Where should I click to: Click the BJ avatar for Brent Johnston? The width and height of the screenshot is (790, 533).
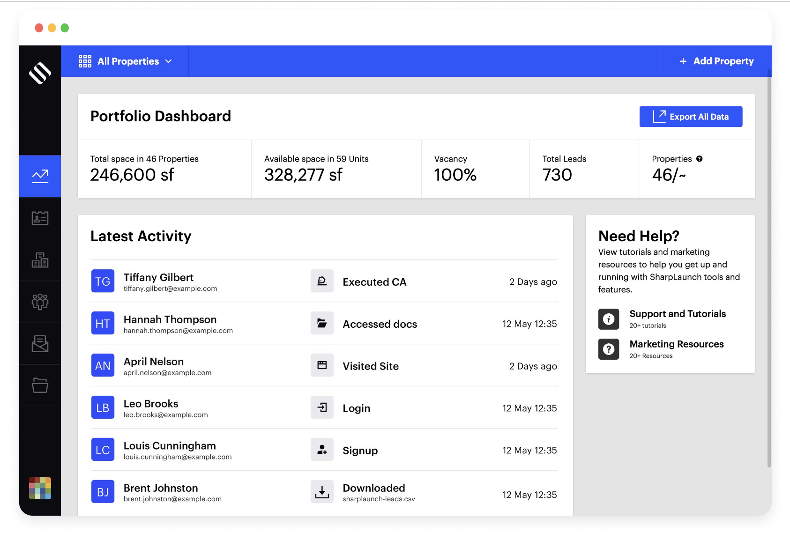click(103, 492)
